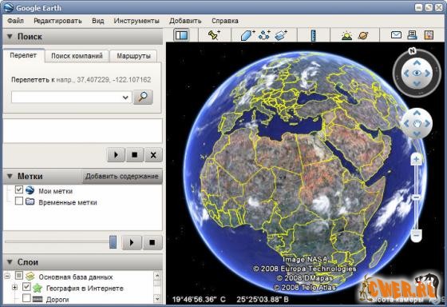
Task: Click the Email envelope toolbar icon
Action: [396, 35]
